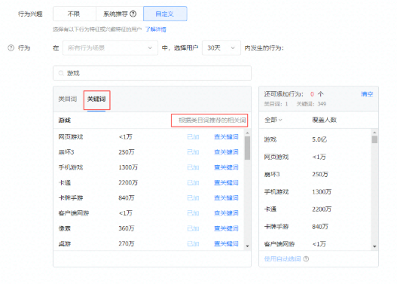This screenshot has width=397, height=284.
Task: Click 查关键词 for 卡通
Action: click(226, 183)
